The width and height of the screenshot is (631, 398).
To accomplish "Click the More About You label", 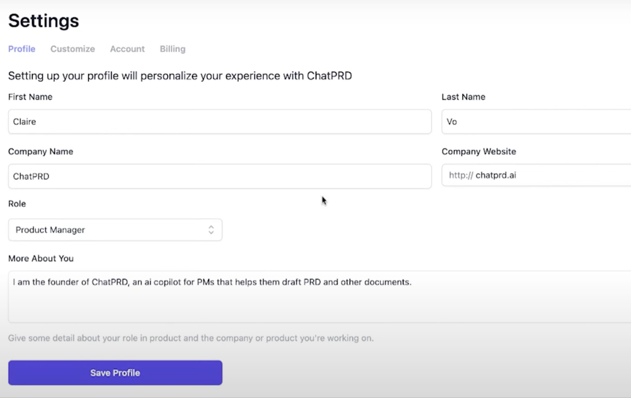I will [x=41, y=258].
